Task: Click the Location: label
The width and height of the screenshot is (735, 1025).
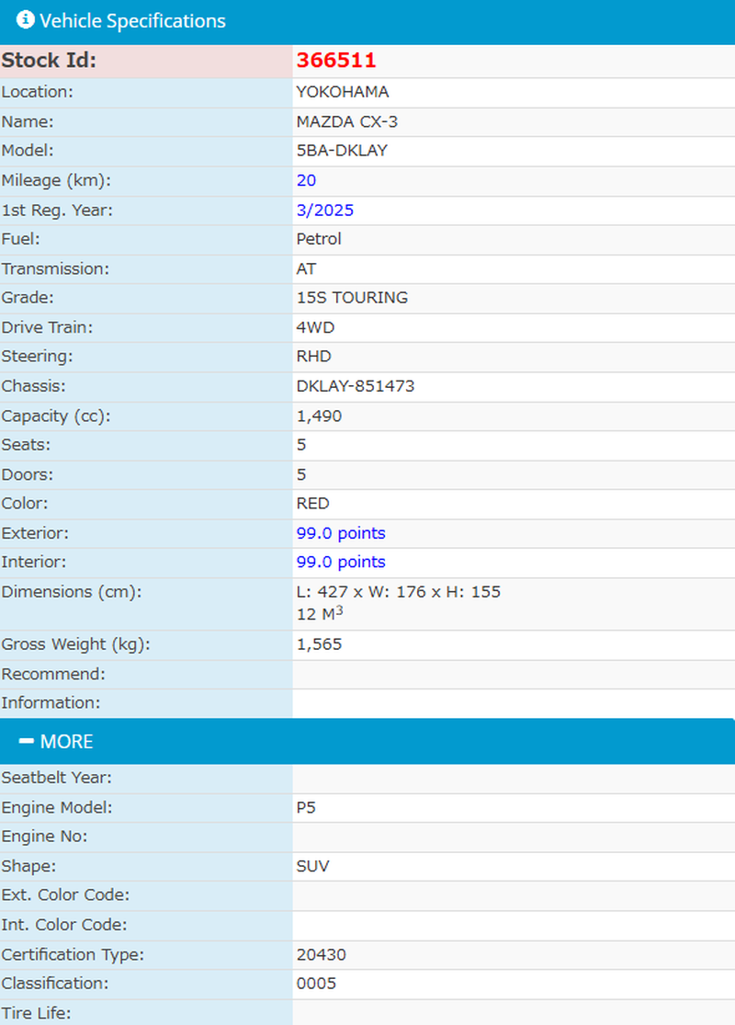Action: click(x=38, y=92)
